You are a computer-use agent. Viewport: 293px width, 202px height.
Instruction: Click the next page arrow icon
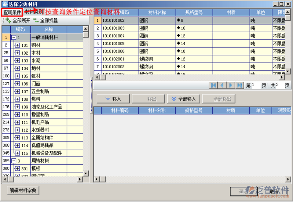pos(231,85)
